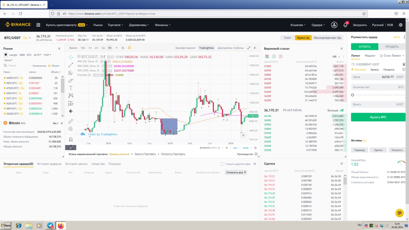
Task: Open the Binance apps grid menu
Action: point(38,25)
